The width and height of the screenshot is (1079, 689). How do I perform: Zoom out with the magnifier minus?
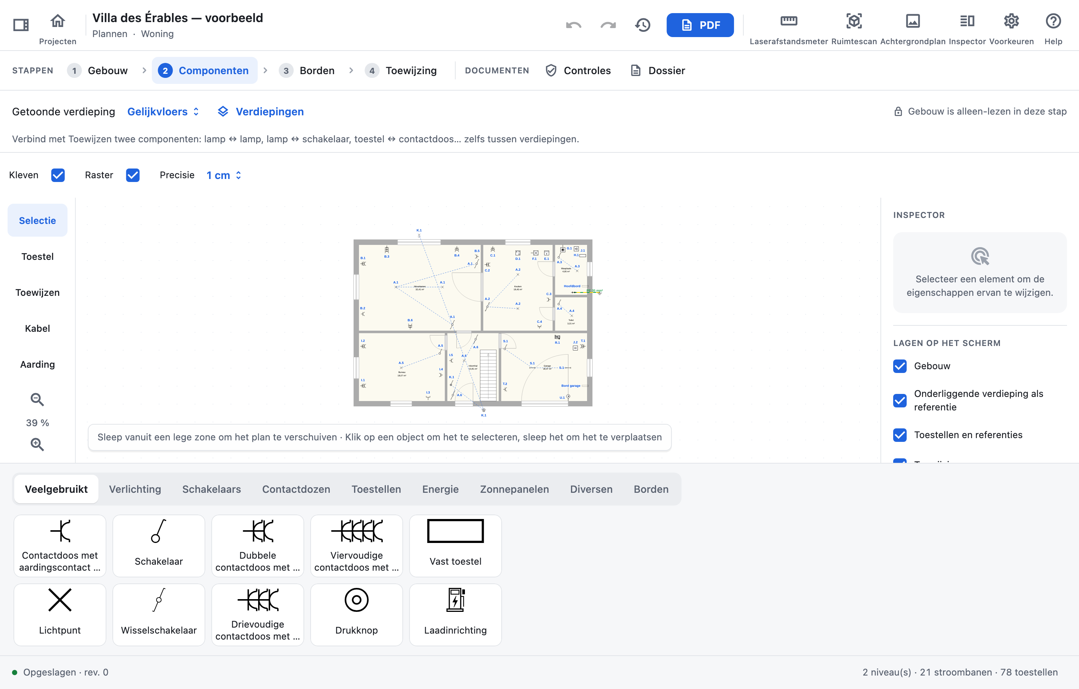coord(37,399)
